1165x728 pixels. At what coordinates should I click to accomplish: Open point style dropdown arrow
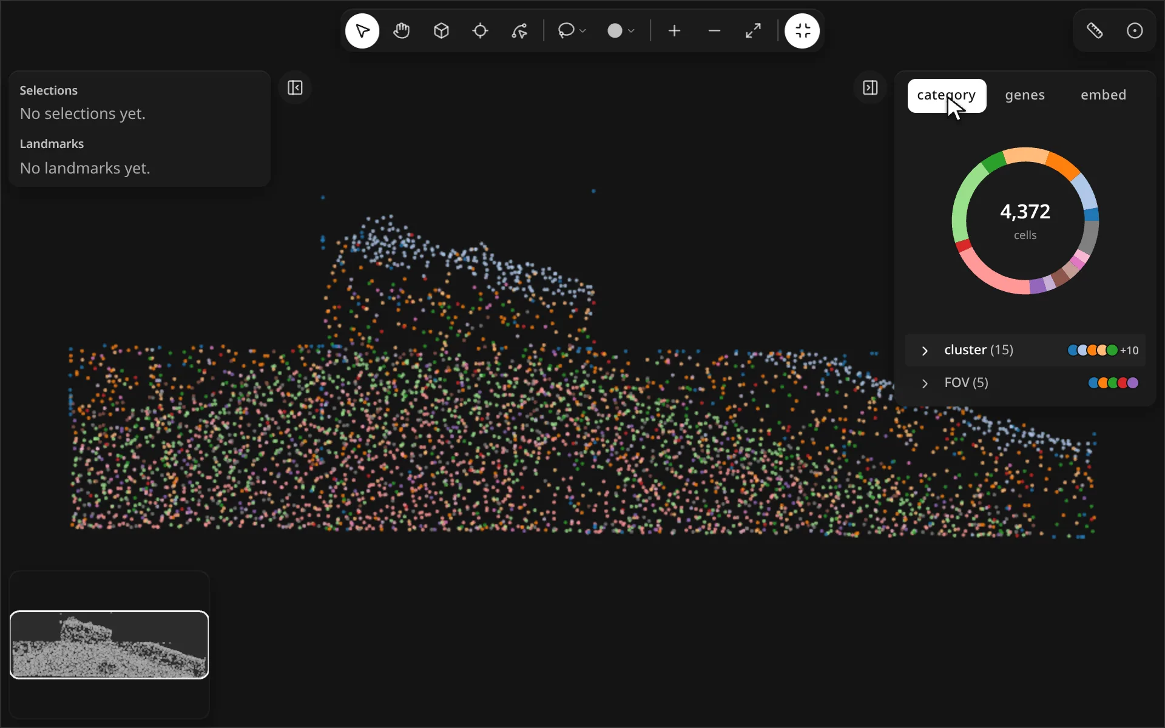pos(632,31)
